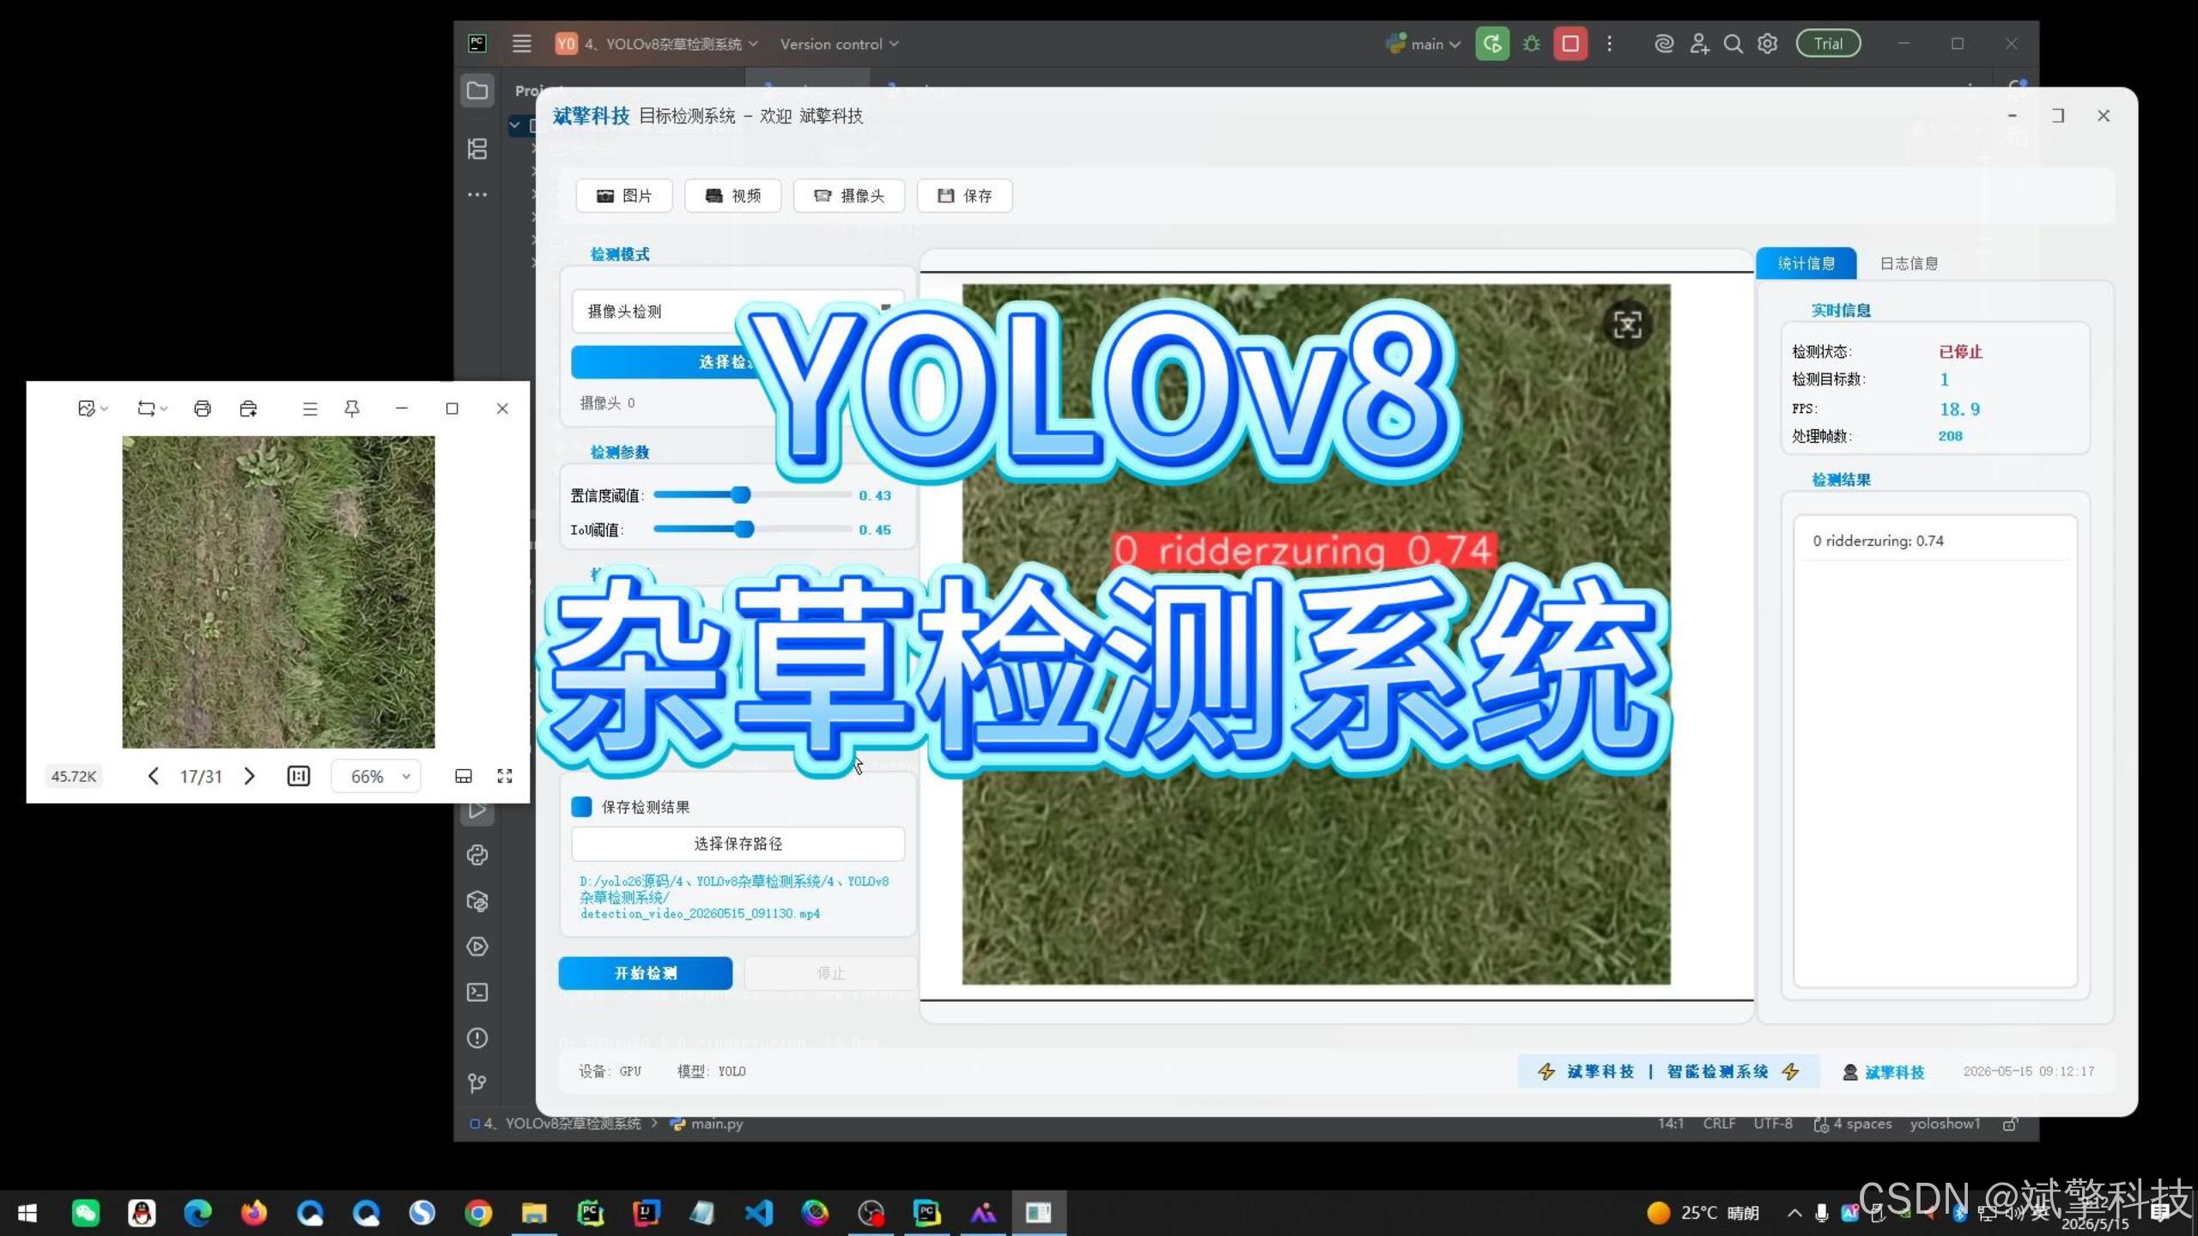Viewport: 2198px width, 1236px height.
Task: Open Windows Start menu
Action: pyautogui.click(x=27, y=1213)
